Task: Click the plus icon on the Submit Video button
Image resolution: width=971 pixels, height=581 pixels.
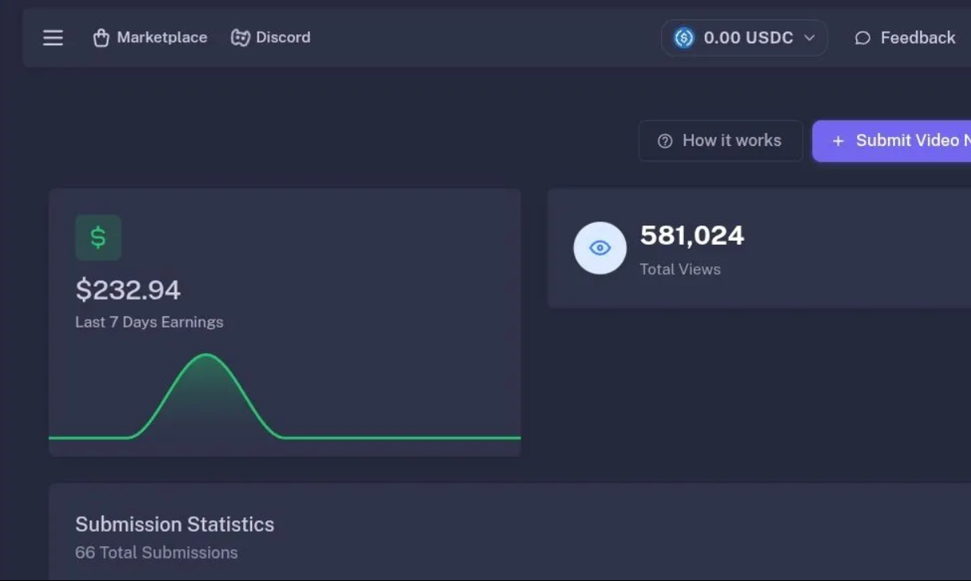Action: click(837, 141)
